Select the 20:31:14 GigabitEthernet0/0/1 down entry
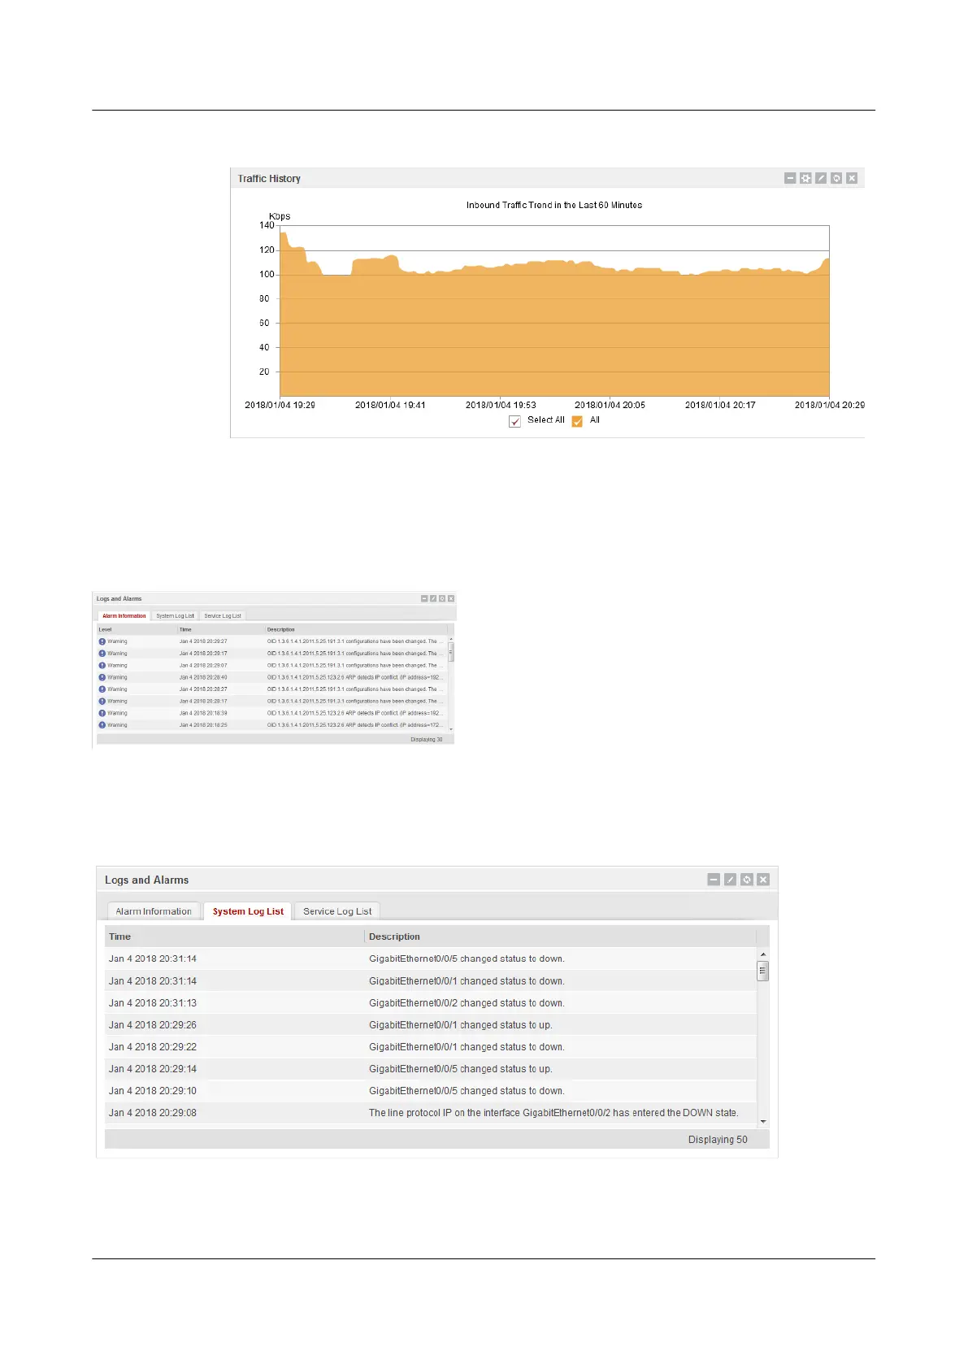The height and width of the screenshot is (1369, 968). coord(431,980)
